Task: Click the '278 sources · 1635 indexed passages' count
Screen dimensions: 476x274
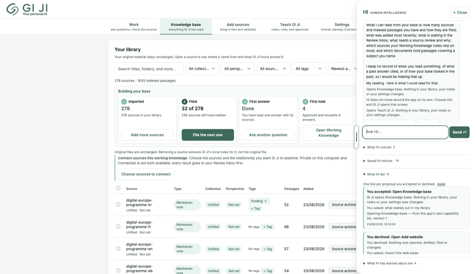Action: 145,81
